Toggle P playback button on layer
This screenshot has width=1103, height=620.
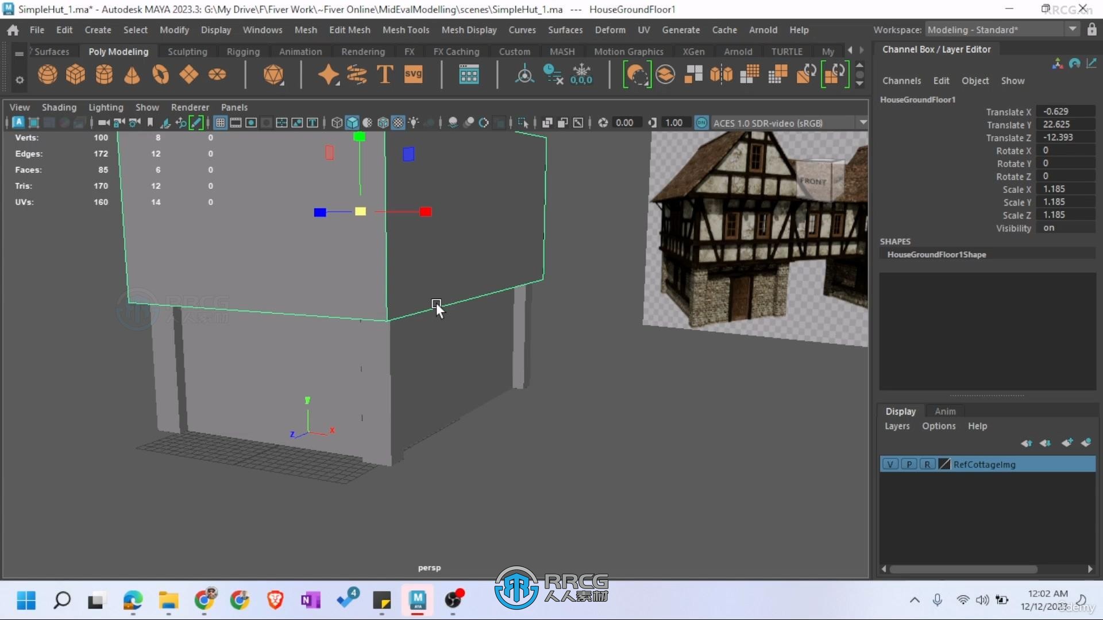click(909, 463)
